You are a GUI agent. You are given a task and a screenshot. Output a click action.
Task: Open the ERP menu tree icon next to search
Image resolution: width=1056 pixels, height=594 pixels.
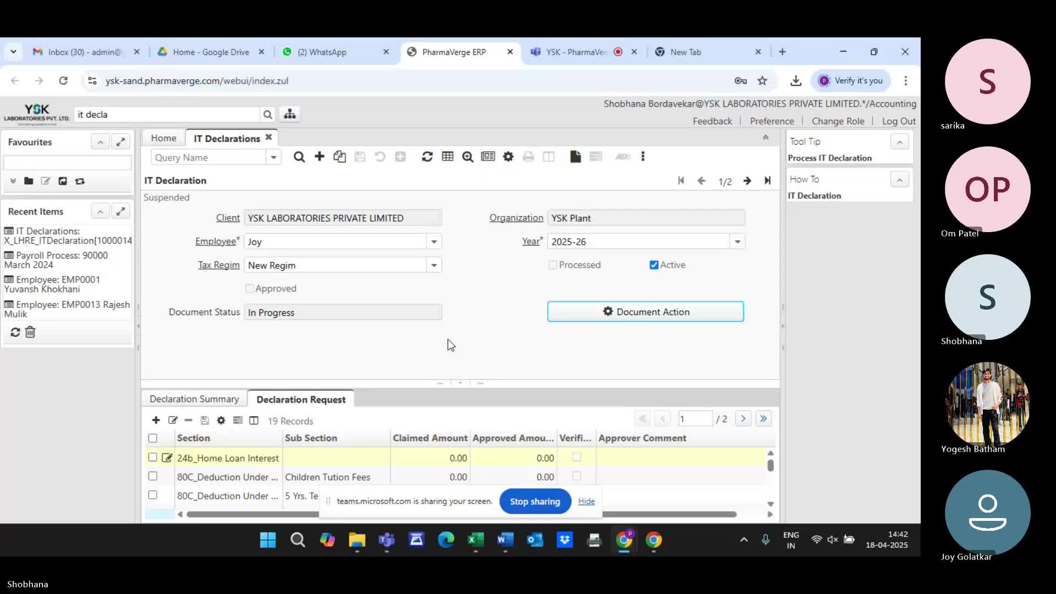[290, 114]
